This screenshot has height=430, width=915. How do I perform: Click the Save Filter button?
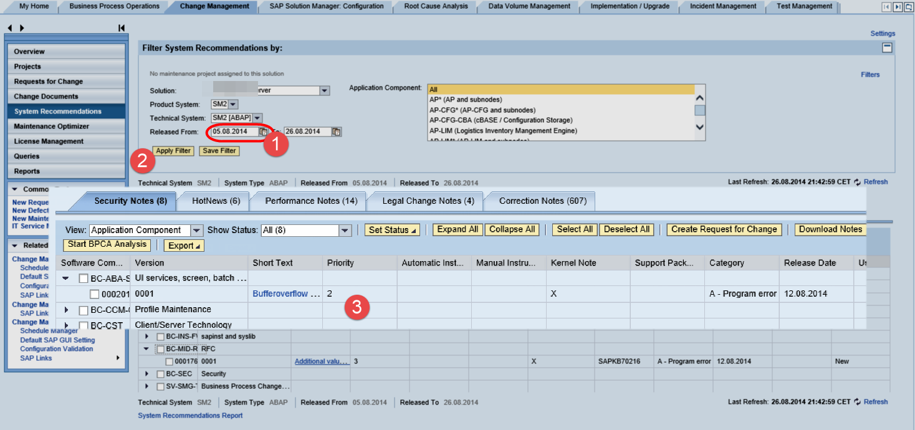point(219,151)
